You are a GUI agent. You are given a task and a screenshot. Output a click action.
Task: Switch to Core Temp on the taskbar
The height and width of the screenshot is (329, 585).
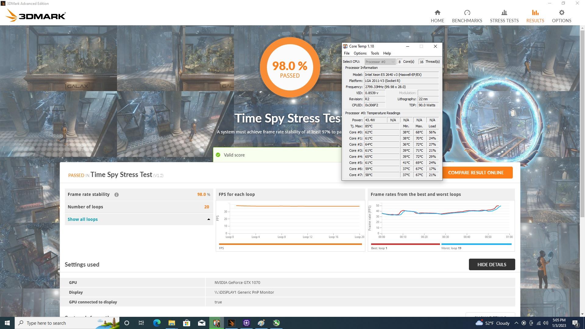click(217, 323)
